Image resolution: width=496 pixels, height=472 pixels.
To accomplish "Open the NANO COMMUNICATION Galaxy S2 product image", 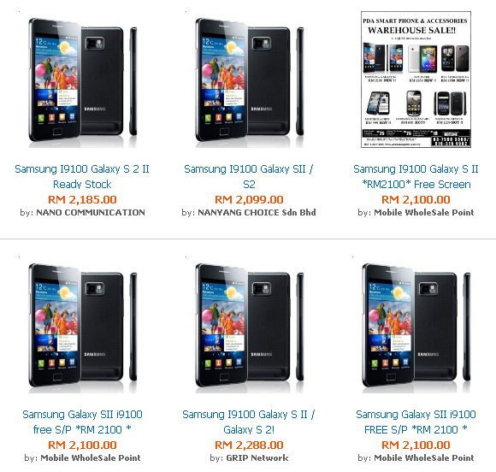I will pyautogui.click(x=83, y=82).
